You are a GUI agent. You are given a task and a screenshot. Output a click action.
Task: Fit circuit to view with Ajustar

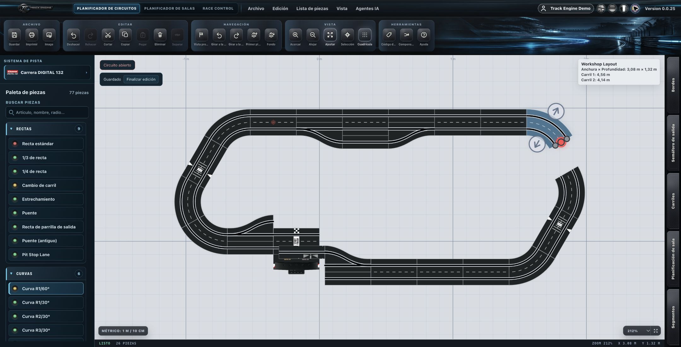point(330,35)
